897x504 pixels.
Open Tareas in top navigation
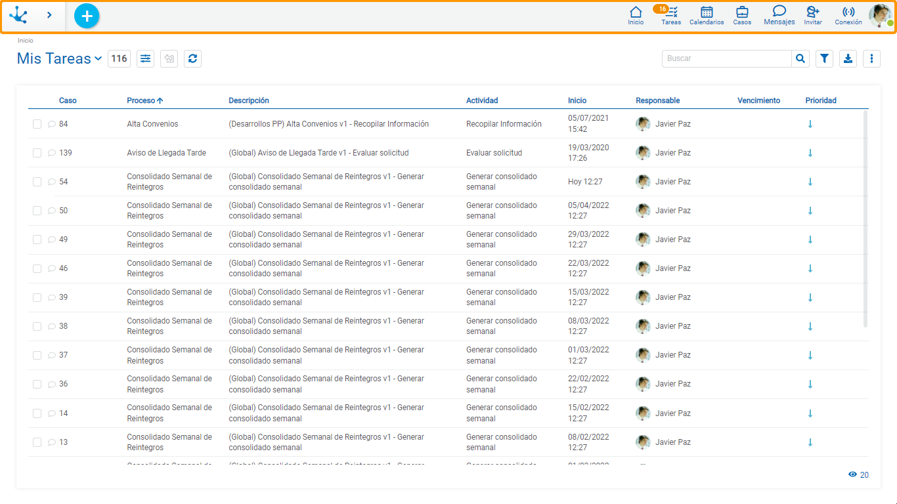[x=671, y=16]
